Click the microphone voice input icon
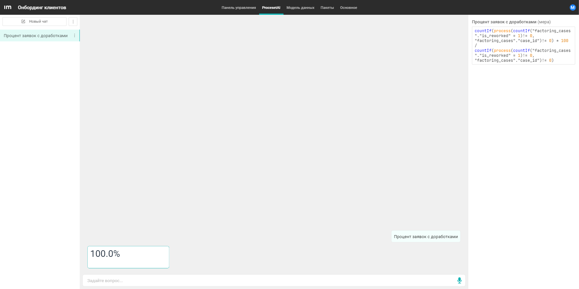Image resolution: width=579 pixels, height=289 pixels. click(459, 280)
